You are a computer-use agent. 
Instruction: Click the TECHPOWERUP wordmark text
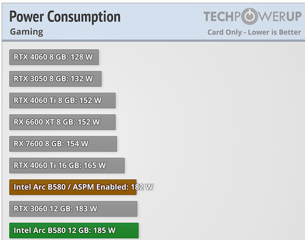point(252,16)
